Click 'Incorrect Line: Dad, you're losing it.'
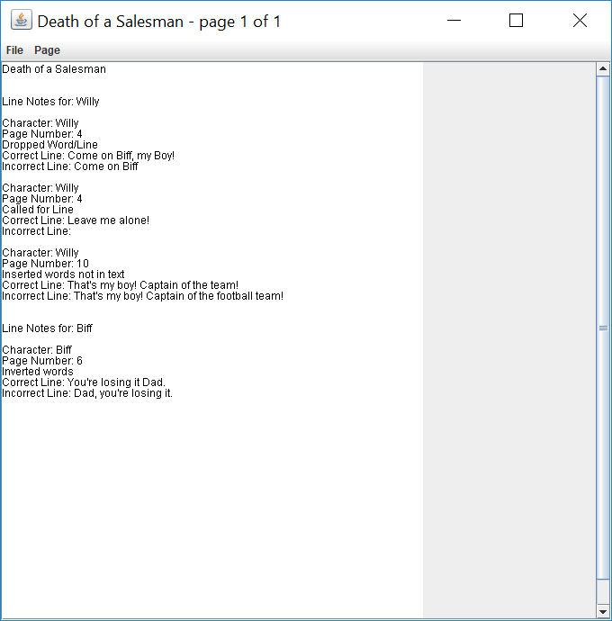 [x=87, y=393]
